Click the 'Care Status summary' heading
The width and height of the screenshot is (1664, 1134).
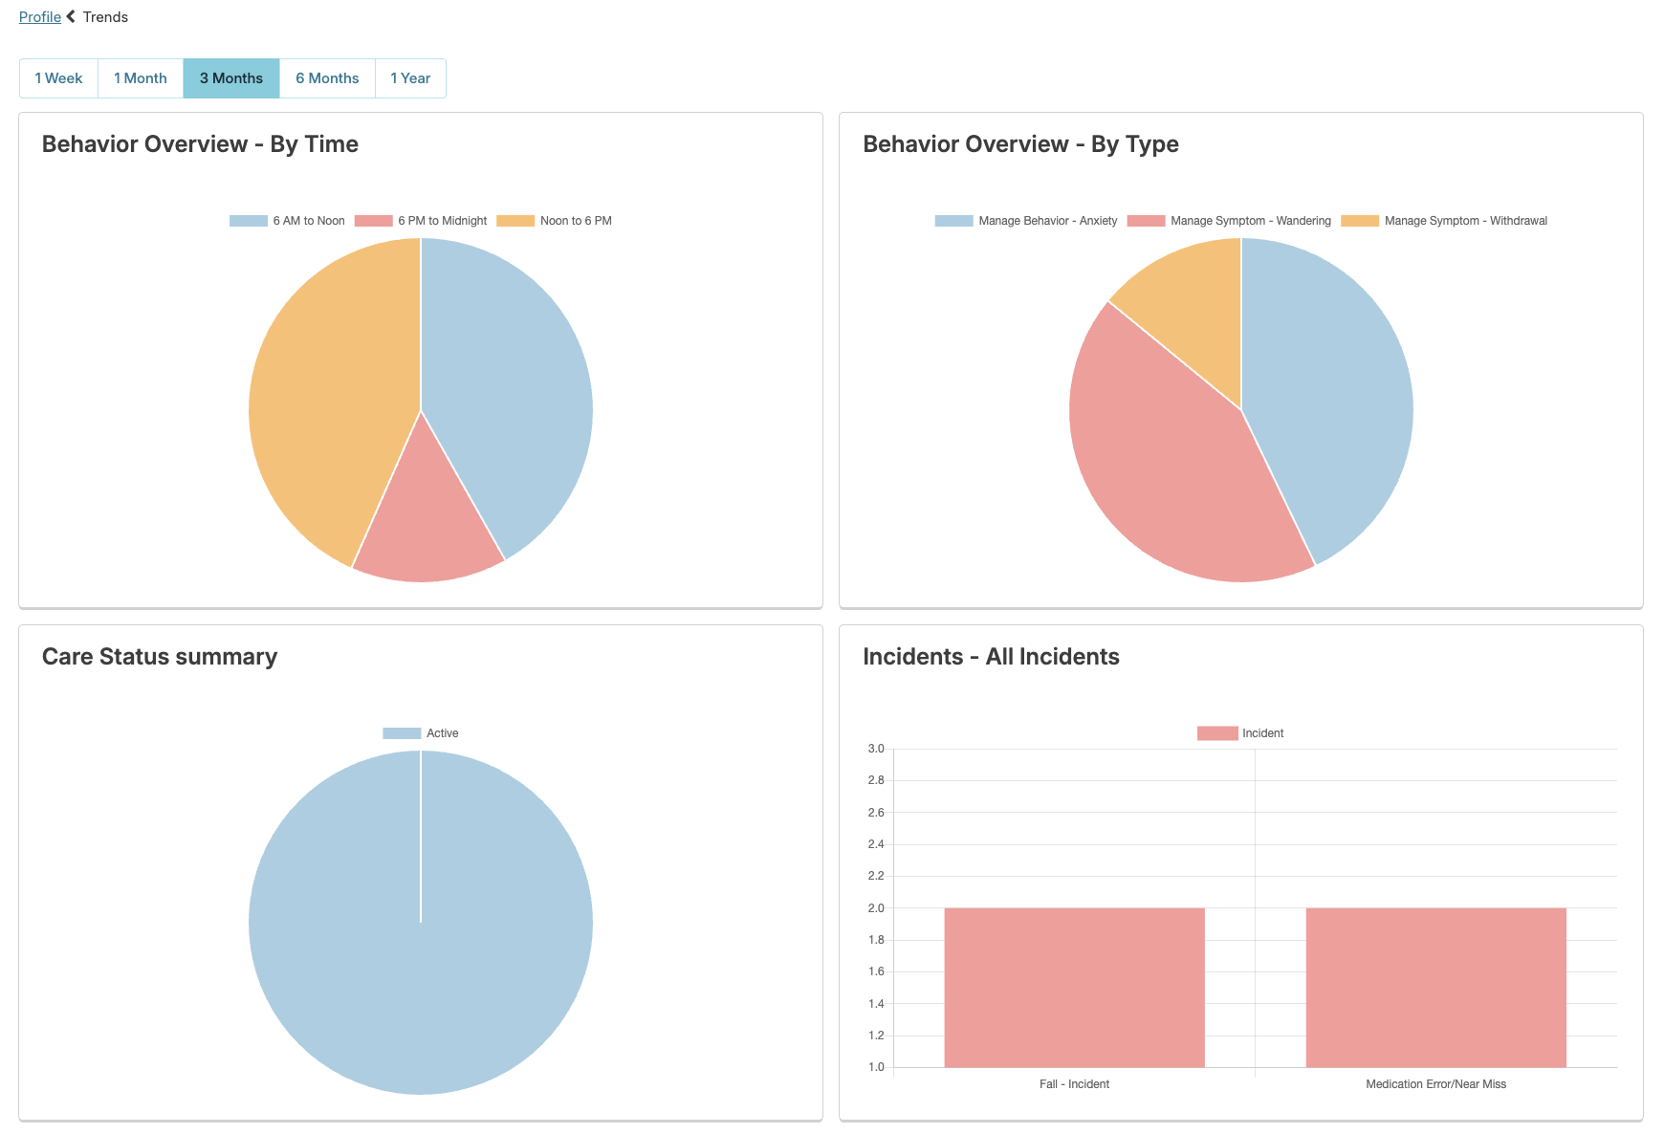point(160,657)
